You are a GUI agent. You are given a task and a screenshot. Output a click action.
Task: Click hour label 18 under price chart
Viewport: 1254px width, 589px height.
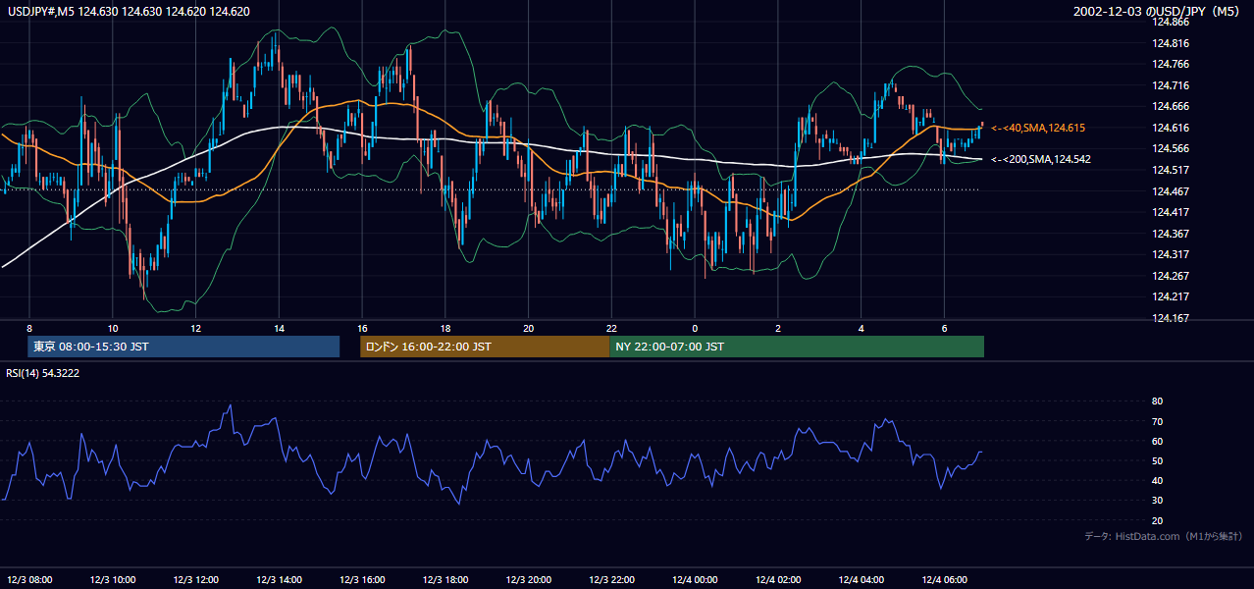click(x=445, y=328)
